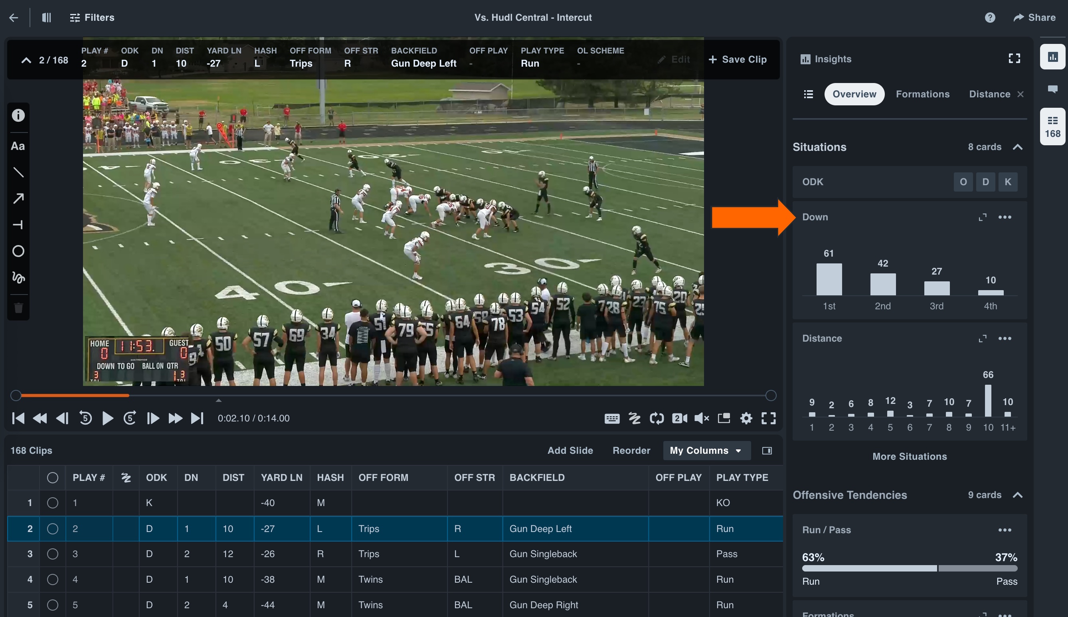Skip to next clip

click(x=197, y=418)
